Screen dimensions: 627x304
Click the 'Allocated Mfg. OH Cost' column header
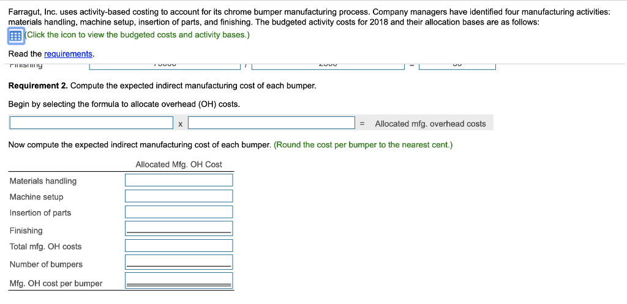179,165
